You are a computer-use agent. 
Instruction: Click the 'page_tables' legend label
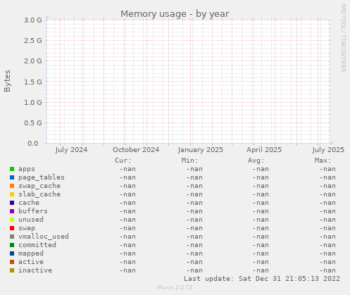pyautogui.click(x=42, y=177)
